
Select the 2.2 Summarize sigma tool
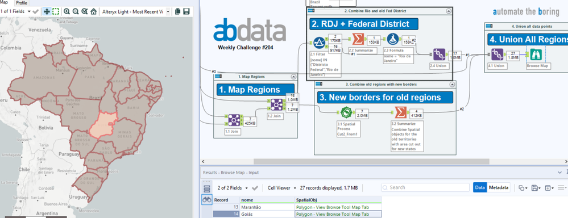[x=358, y=39]
